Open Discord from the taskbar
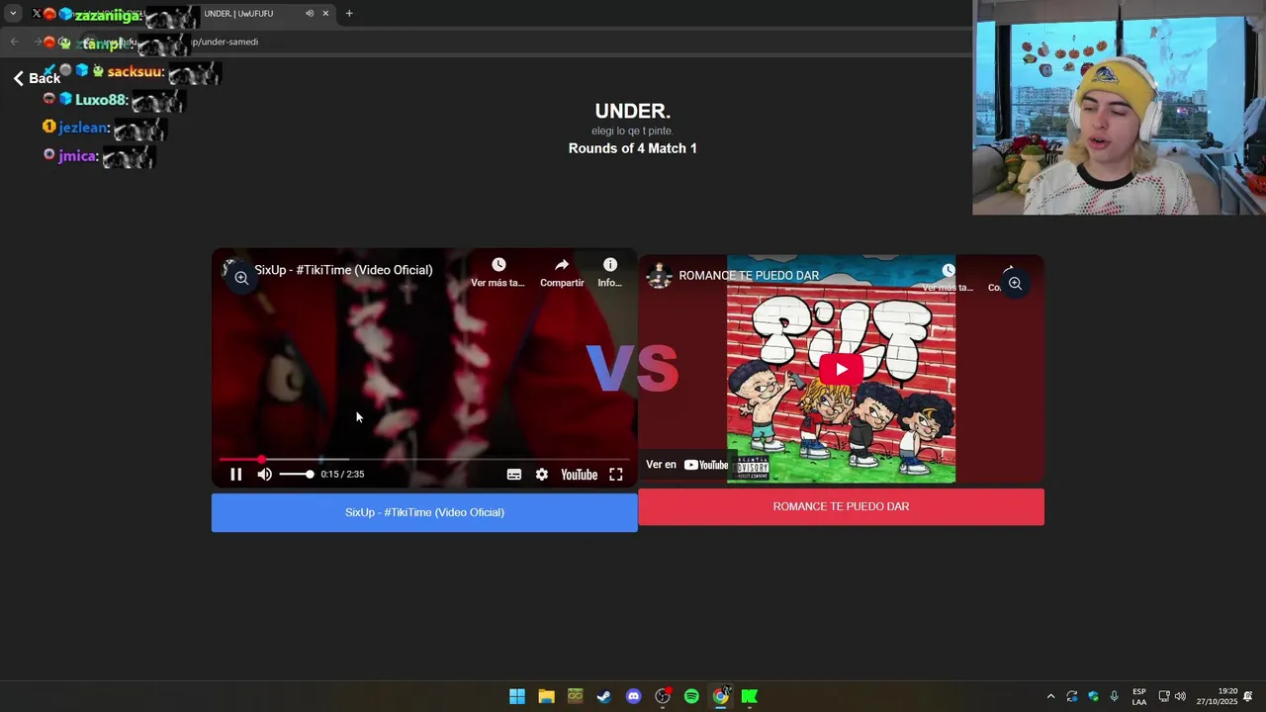The width and height of the screenshot is (1266, 712). (633, 696)
